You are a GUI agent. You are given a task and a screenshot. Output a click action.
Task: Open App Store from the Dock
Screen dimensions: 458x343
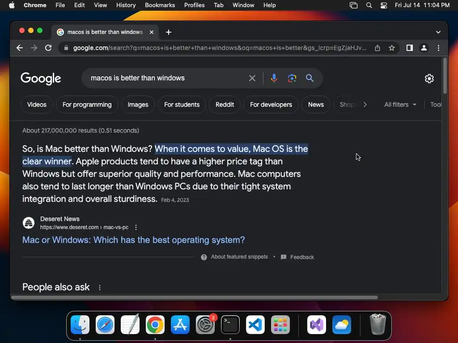pyautogui.click(x=180, y=325)
